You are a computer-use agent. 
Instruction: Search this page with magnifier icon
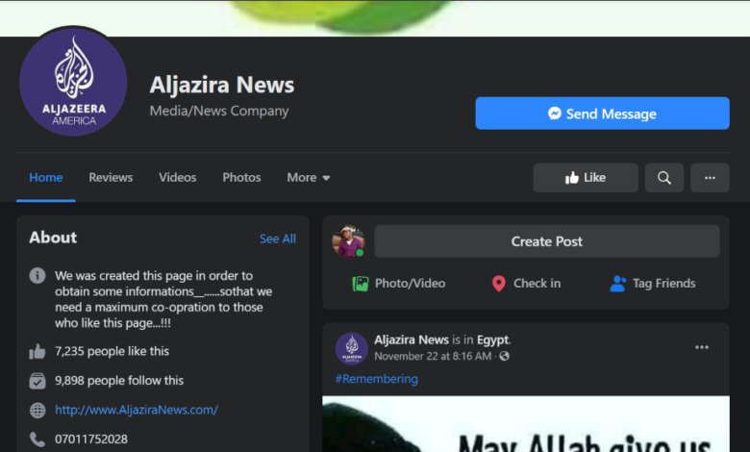[663, 178]
